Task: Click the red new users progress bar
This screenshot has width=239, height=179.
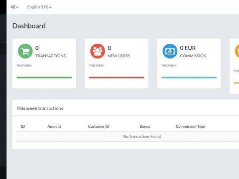Action: point(117,78)
